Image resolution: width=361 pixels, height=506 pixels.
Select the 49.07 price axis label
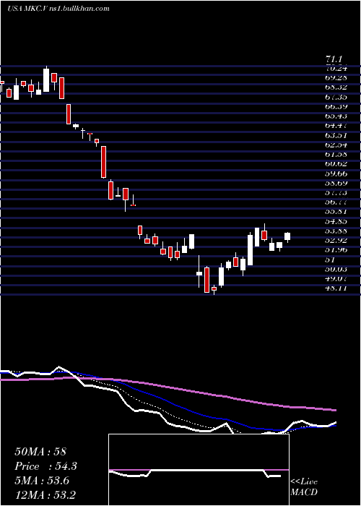click(x=336, y=278)
